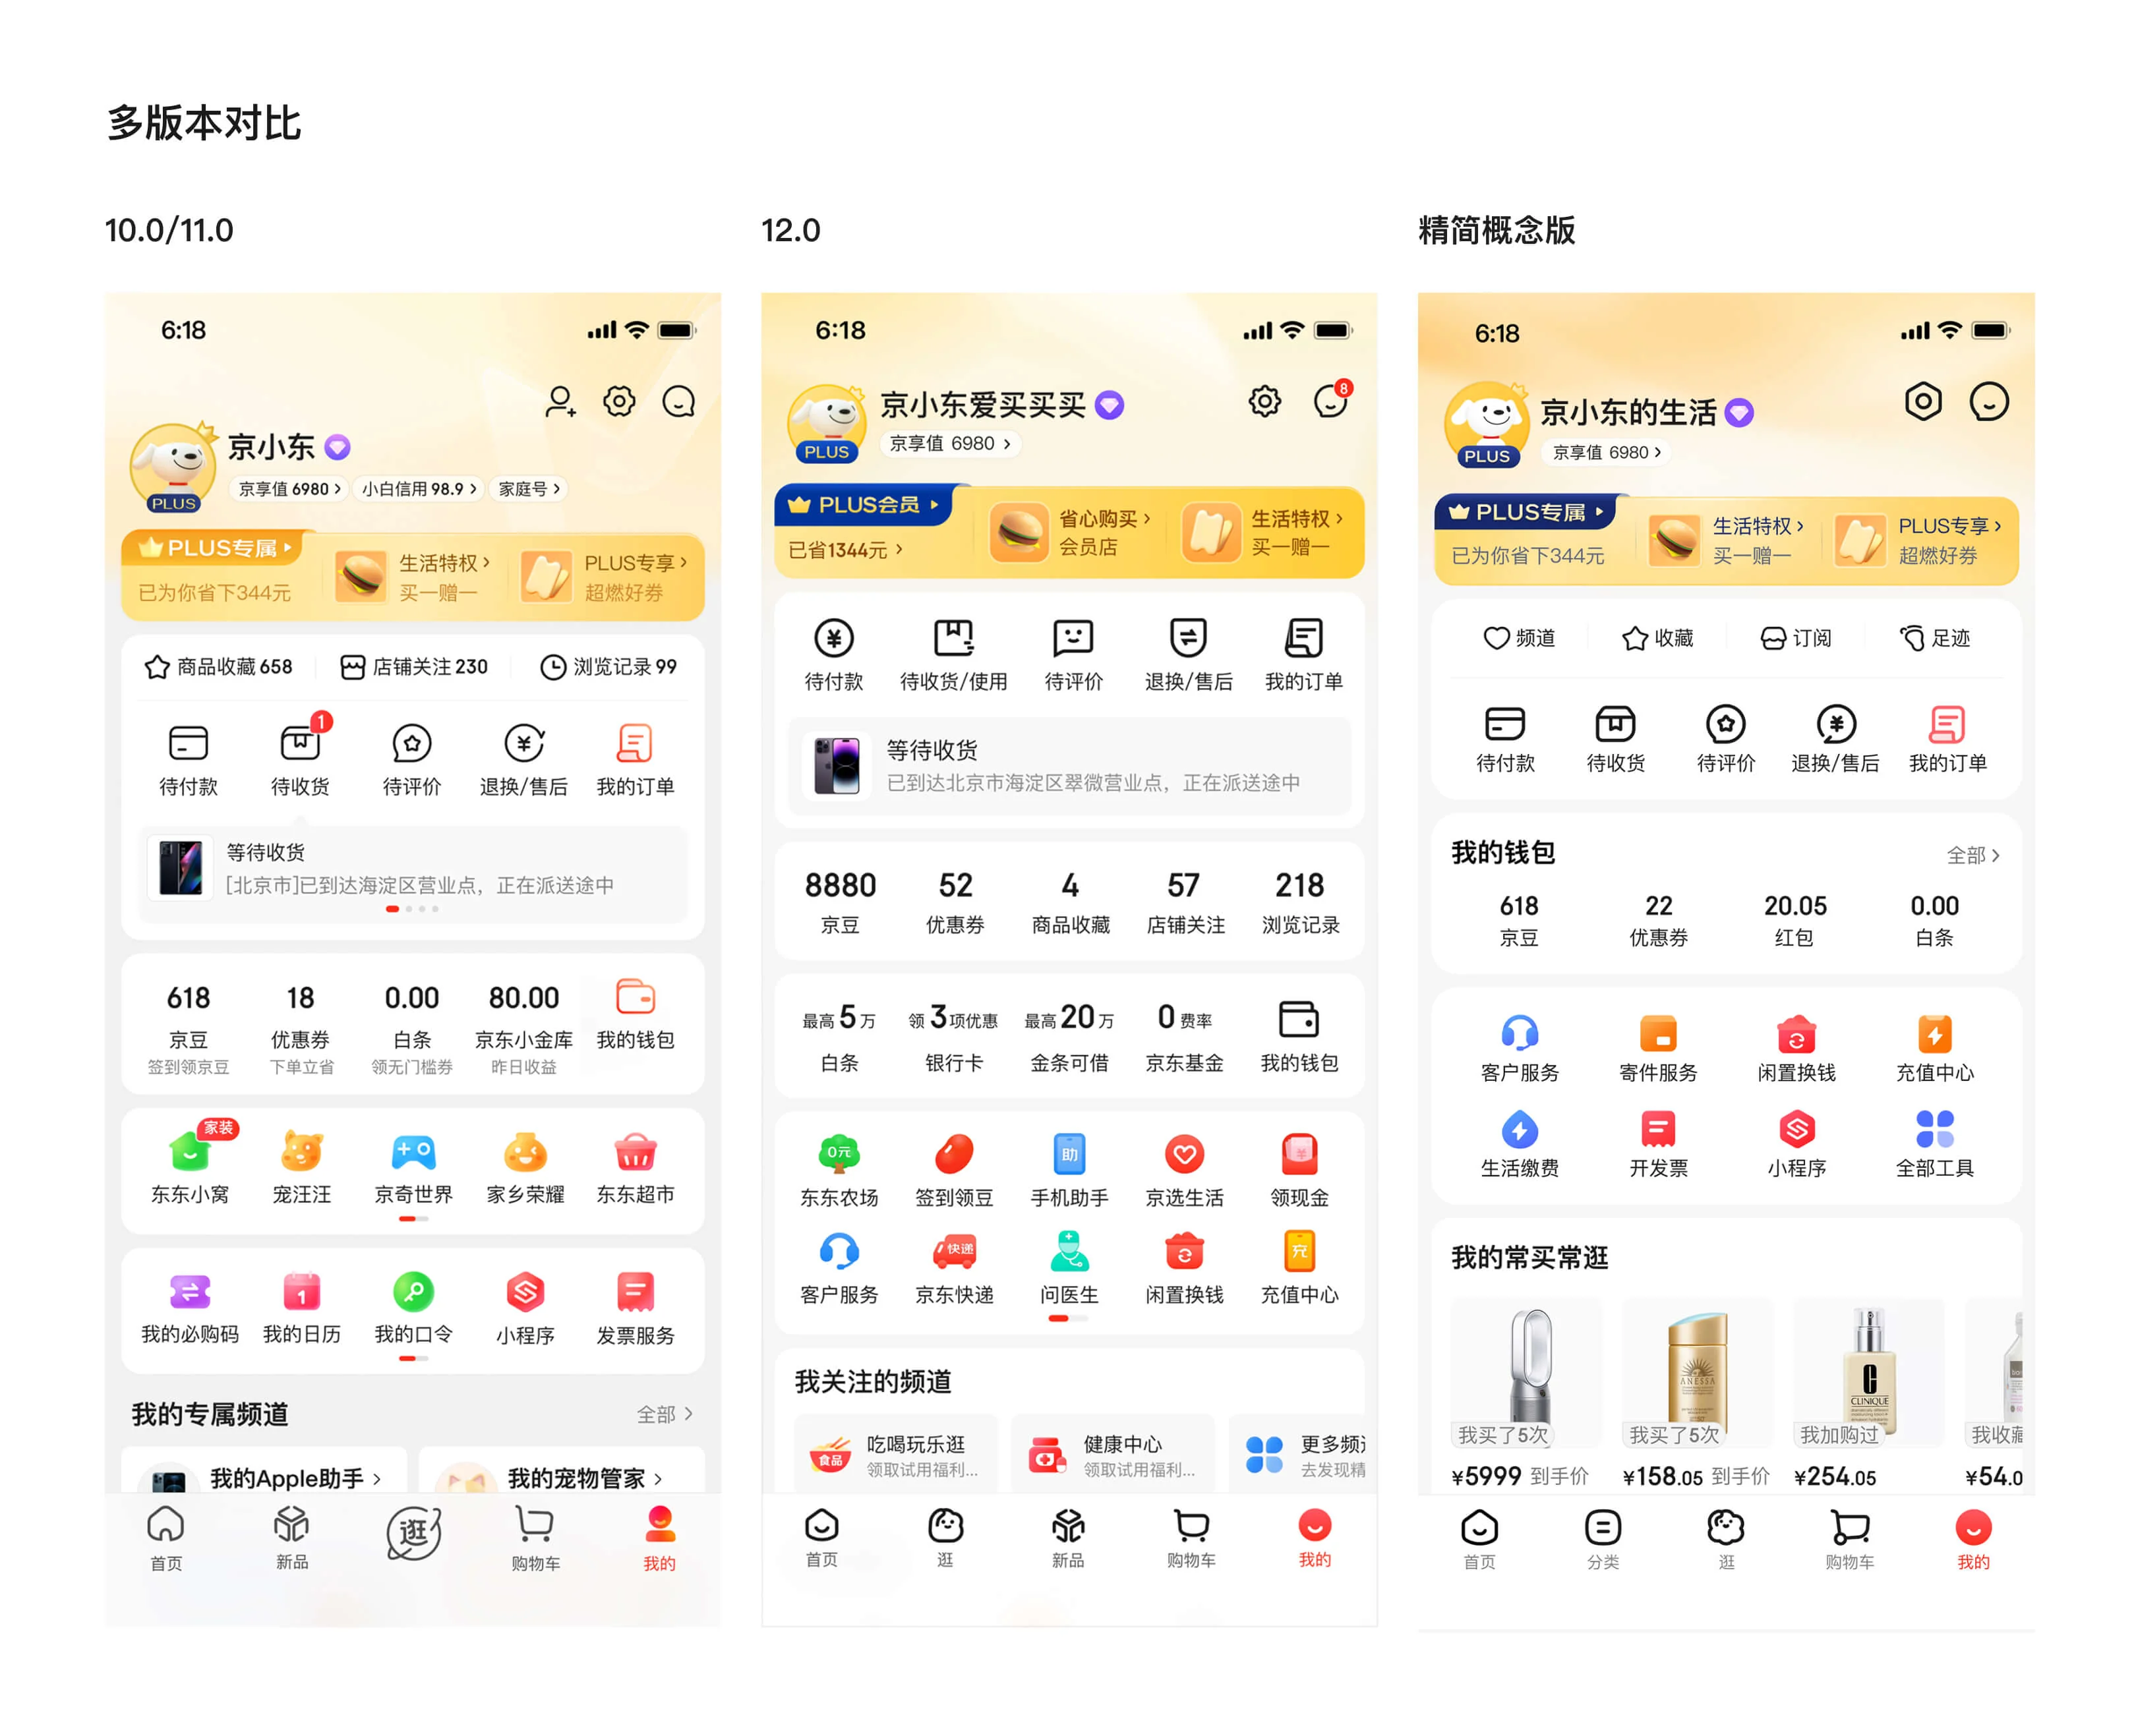Tap hexagon settings icon in concept version
Viewport: 2136px width, 1736px height.
click(x=1922, y=402)
